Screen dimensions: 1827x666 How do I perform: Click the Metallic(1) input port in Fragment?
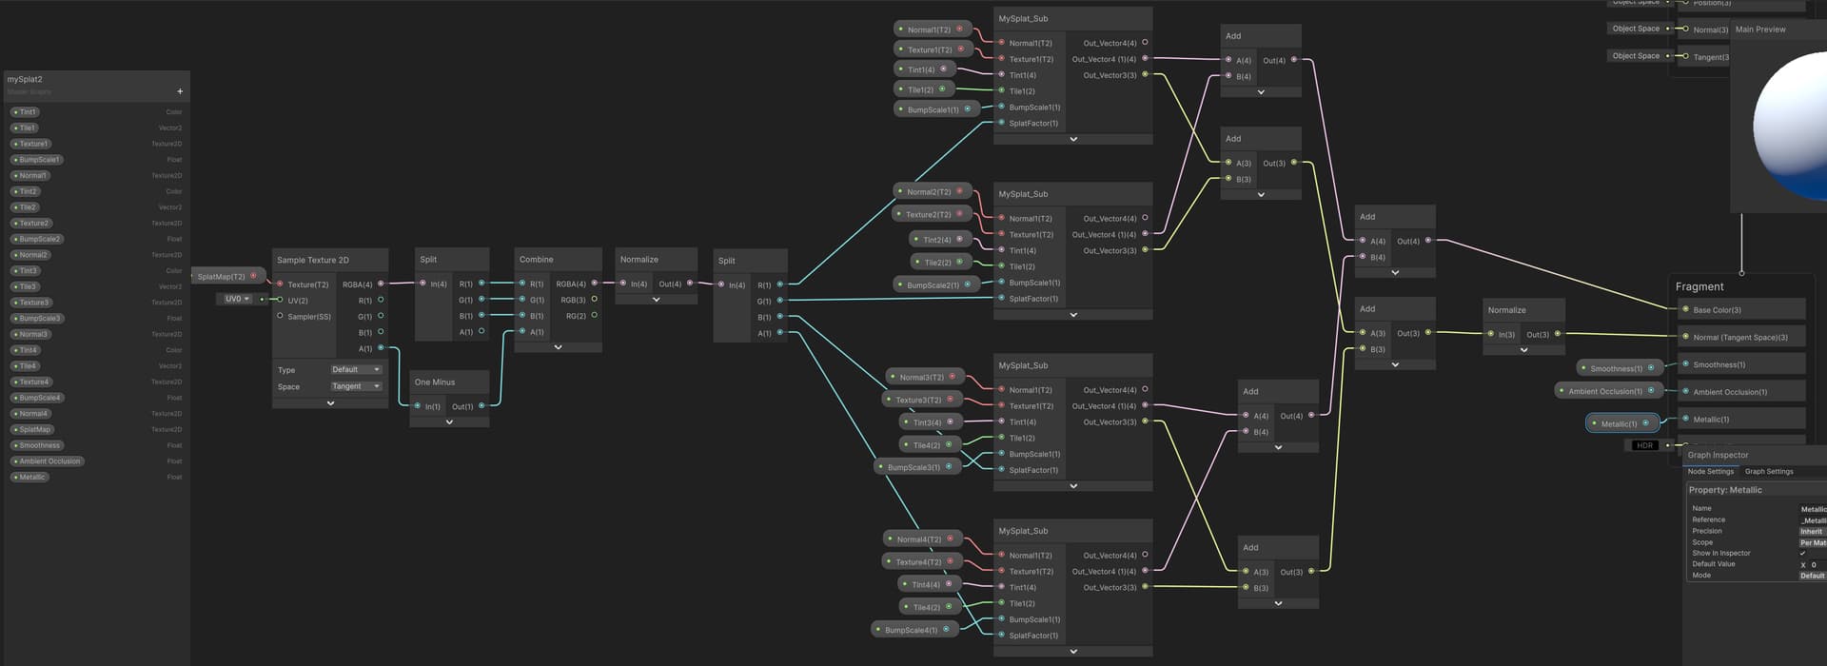1685,419
